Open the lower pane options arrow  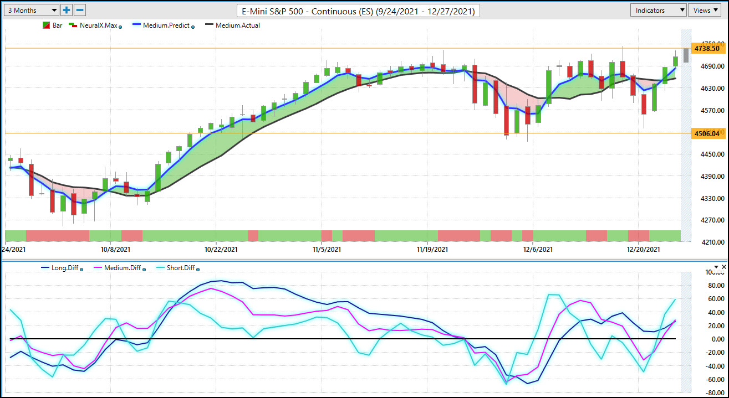(716, 267)
